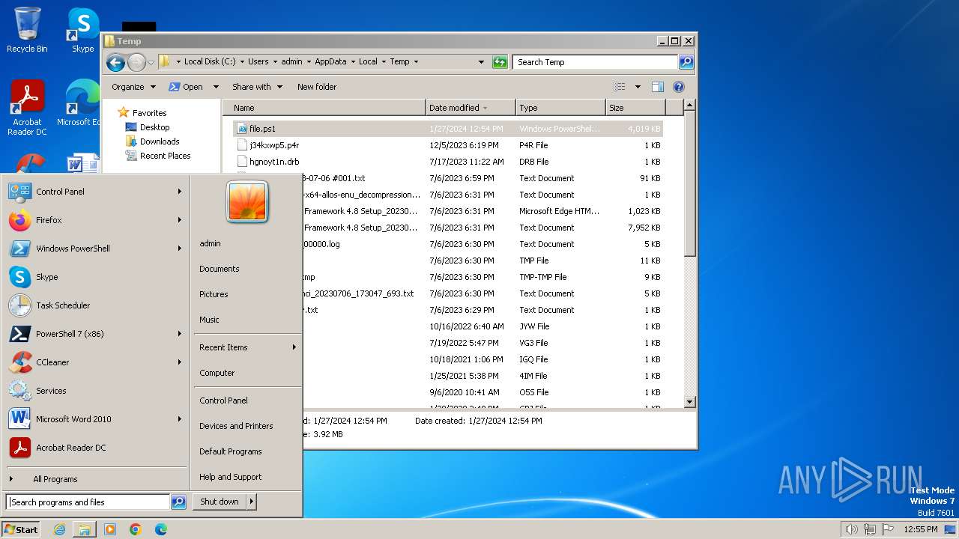This screenshot has width=959, height=539.
Task: Open the Recycle Bin desktop icon
Action: (x=27, y=30)
